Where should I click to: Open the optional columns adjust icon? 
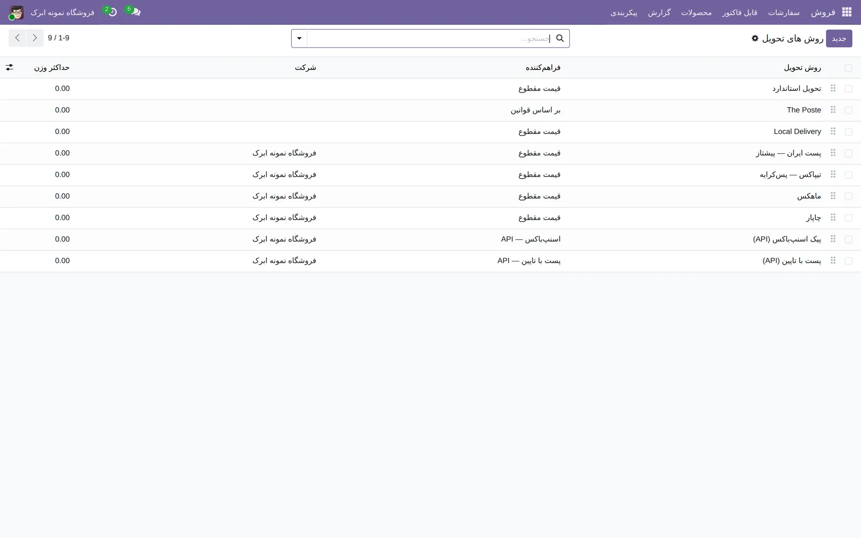(x=9, y=67)
